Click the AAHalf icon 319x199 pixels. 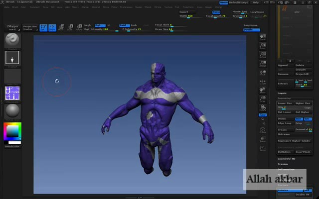[x=263, y=64]
